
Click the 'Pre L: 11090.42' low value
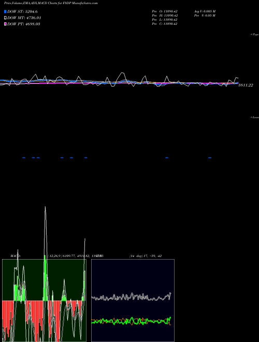coord(165,20)
